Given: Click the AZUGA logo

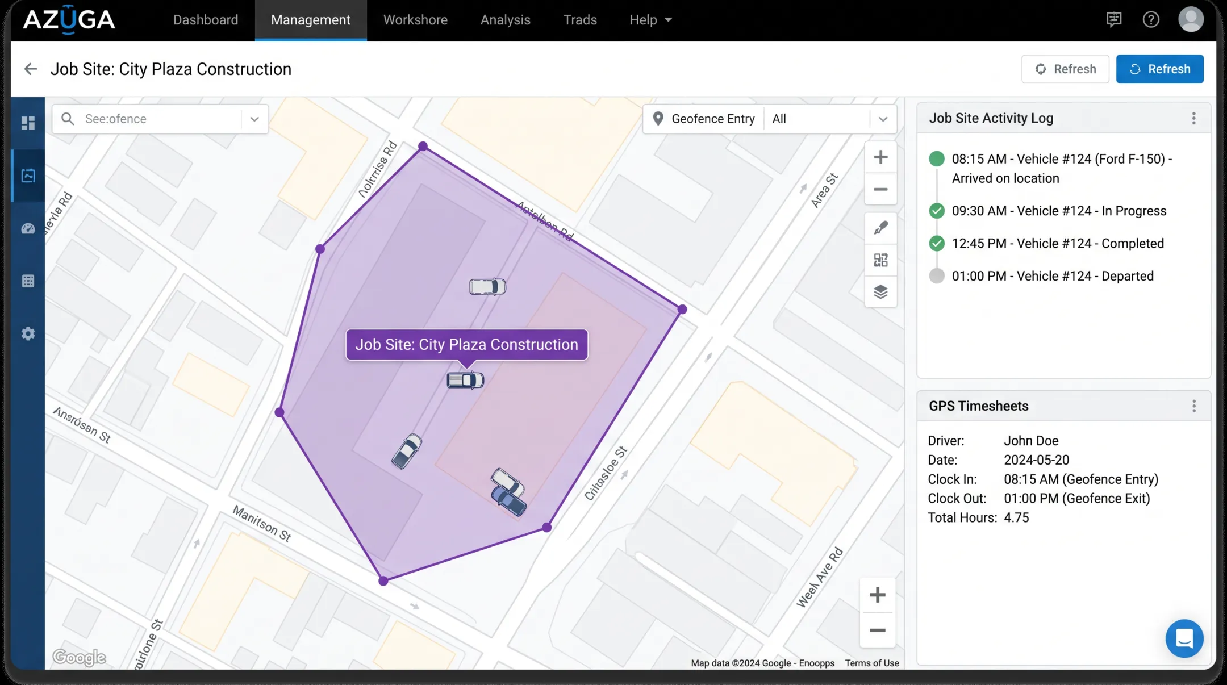Looking at the screenshot, I should [69, 19].
